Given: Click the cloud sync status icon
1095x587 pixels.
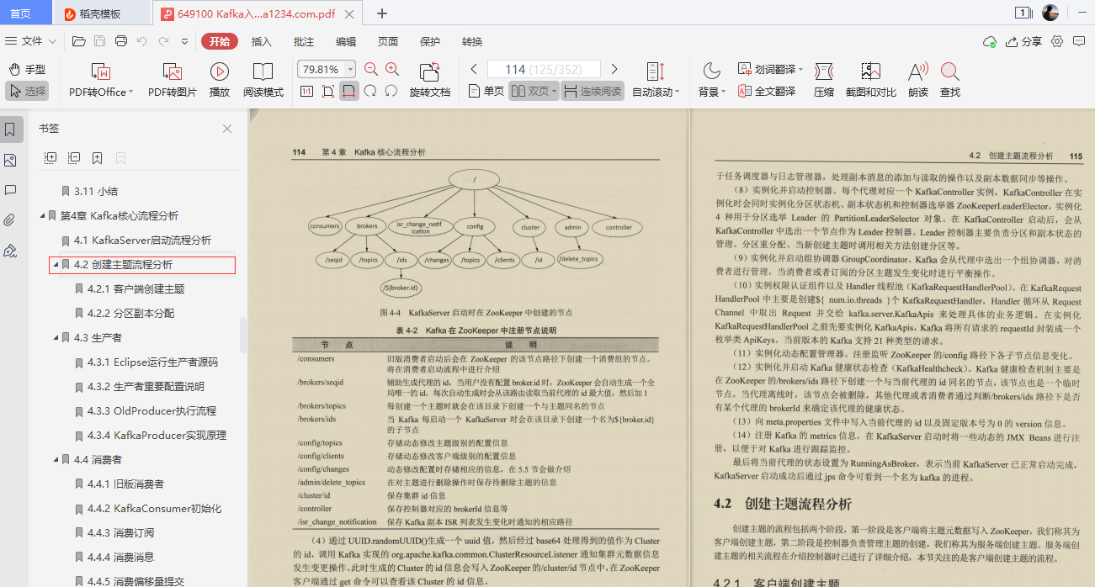Looking at the screenshot, I should point(990,41).
